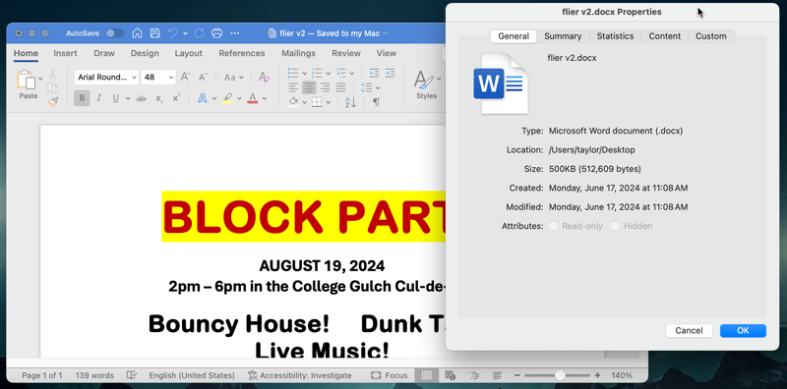Expand the bullets list dropdown arrow

pos(304,74)
